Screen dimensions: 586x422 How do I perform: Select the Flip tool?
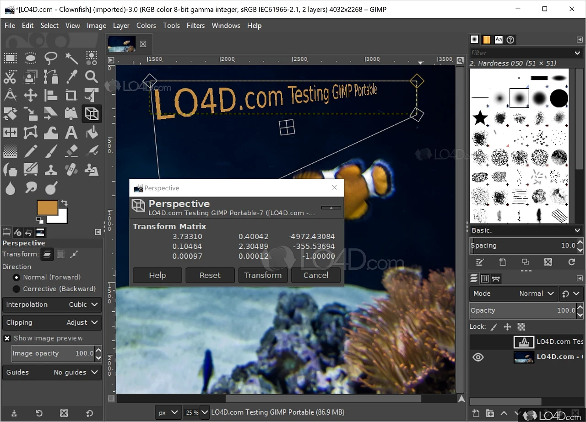click(x=10, y=133)
